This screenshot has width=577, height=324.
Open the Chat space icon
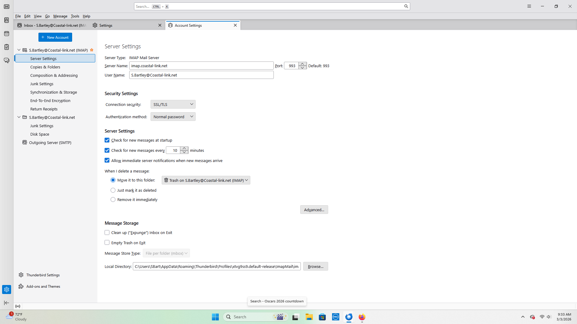click(7, 61)
